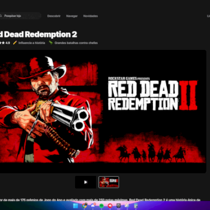Click the store search field

tap(20, 16)
